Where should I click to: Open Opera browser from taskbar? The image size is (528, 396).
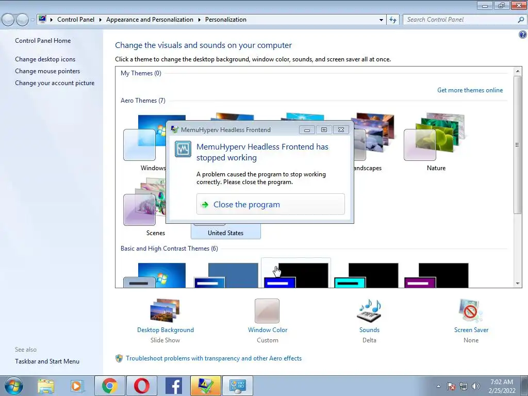141,386
